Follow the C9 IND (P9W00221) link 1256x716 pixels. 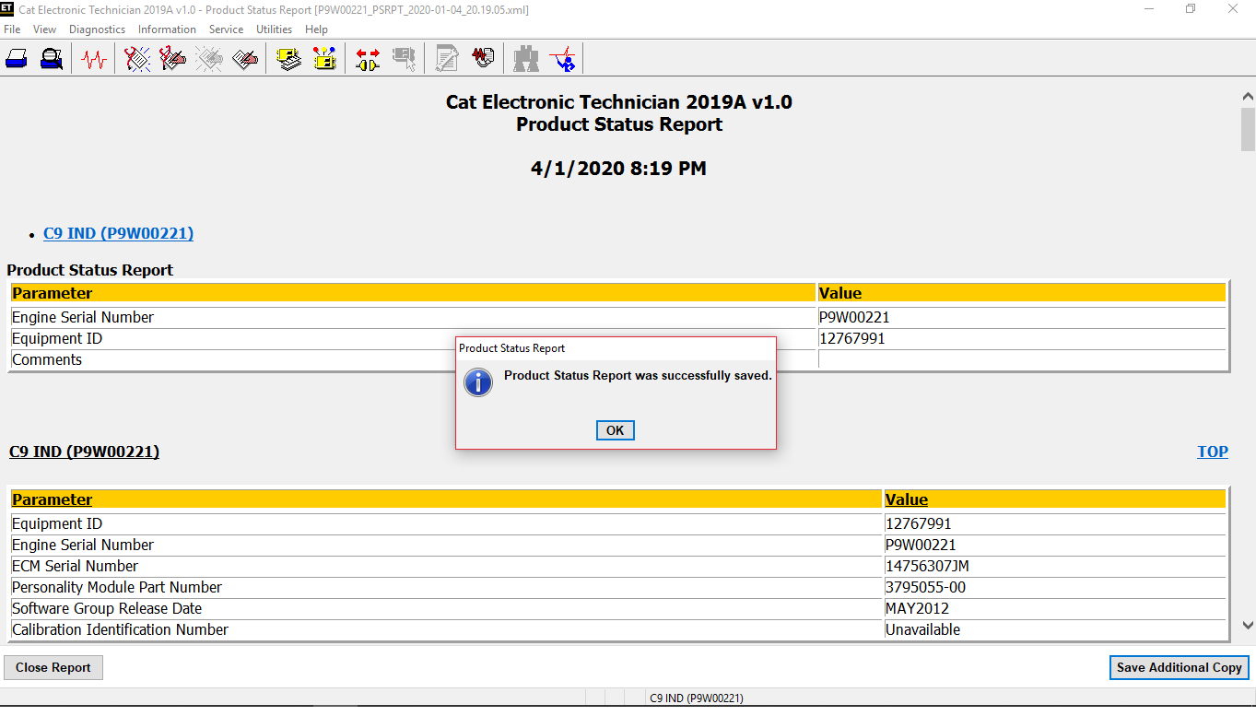click(118, 233)
